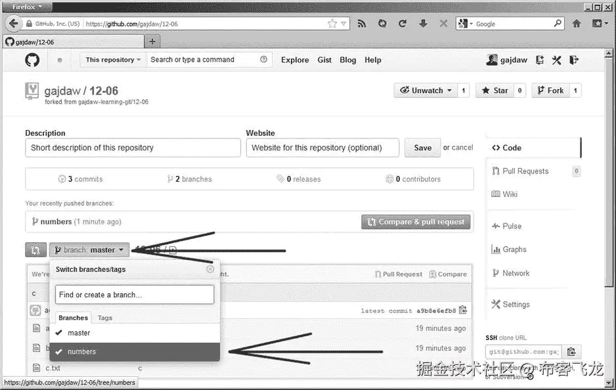Viewport: 616px width, 390px height.
Task: Select the numbers branch in list
Action: point(135,351)
